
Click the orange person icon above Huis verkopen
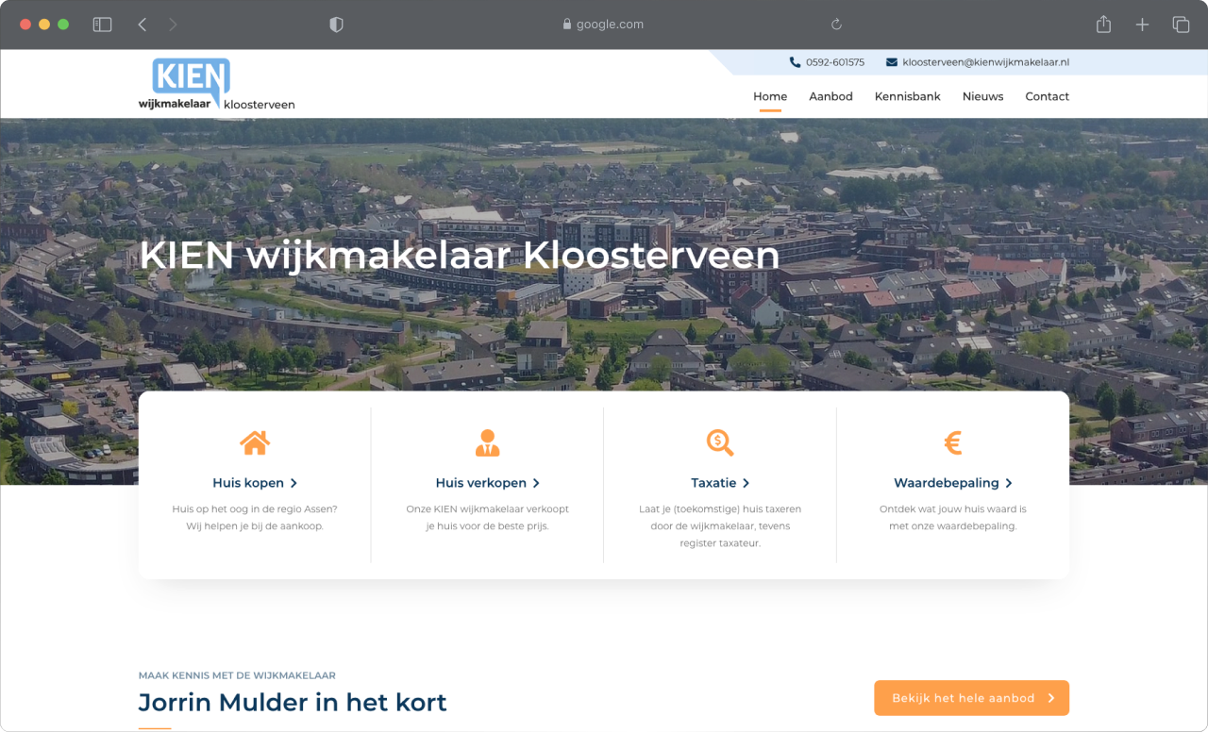[487, 442]
